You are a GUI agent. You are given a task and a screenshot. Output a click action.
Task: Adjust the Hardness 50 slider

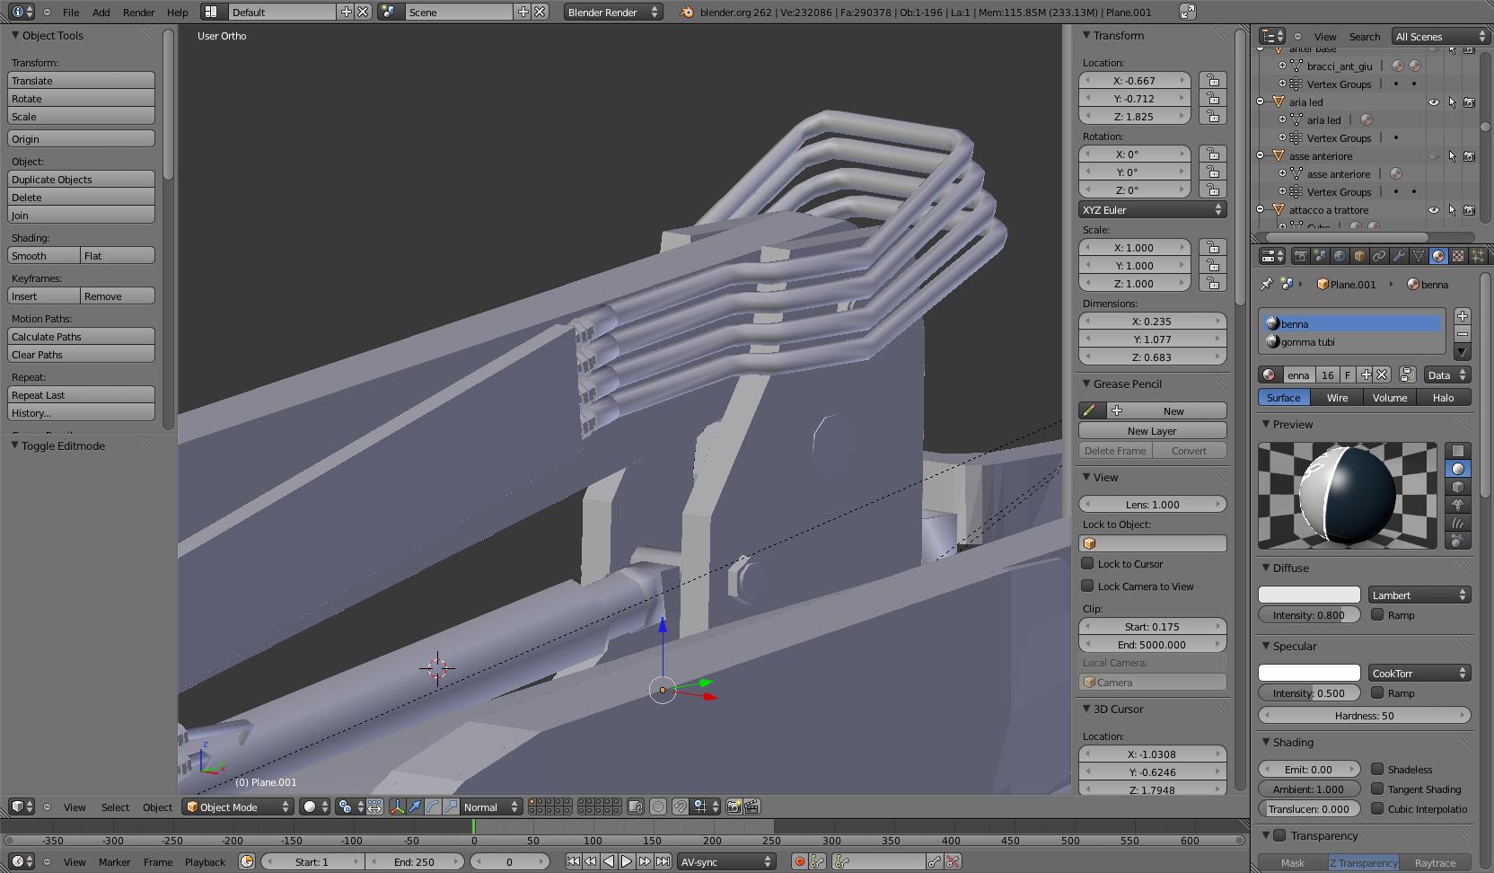(1364, 715)
